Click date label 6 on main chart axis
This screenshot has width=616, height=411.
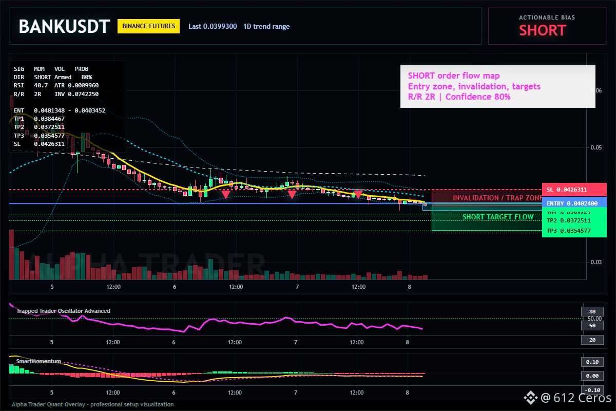tap(175, 287)
